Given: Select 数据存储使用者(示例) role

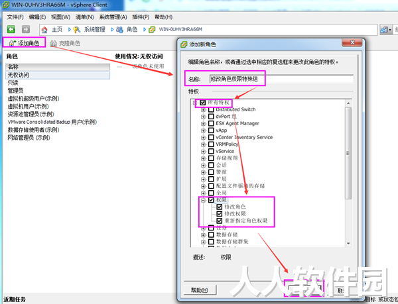Looking at the screenshot, I should pyautogui.click(x=33, y=130).
